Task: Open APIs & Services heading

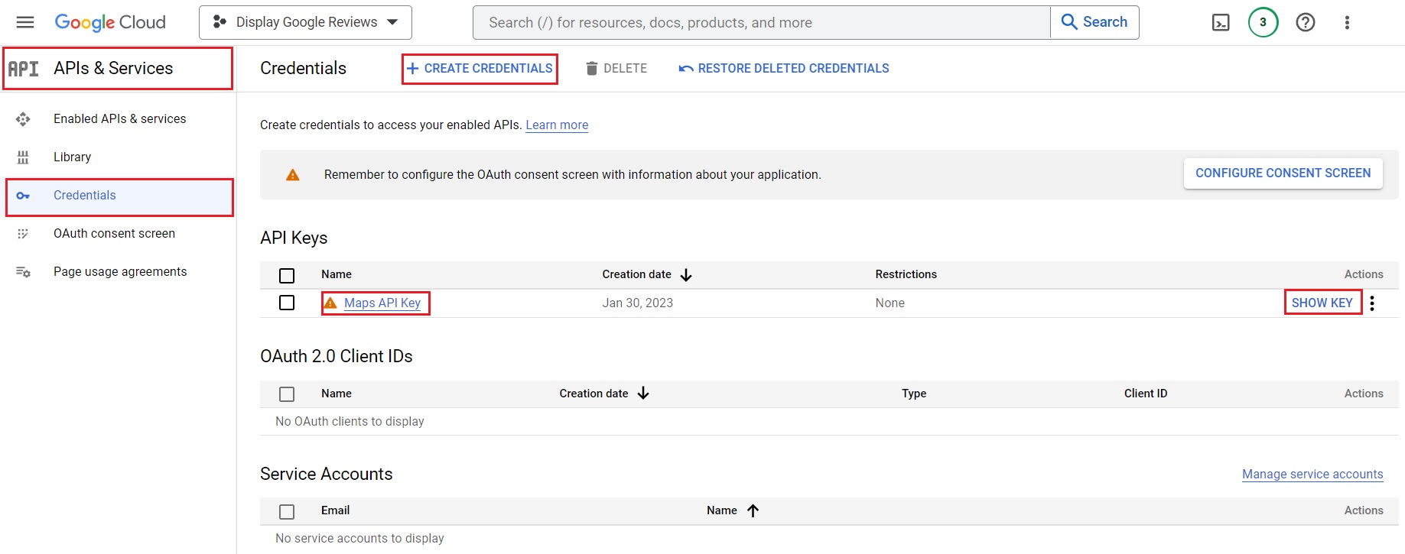Action: [x=113, y=68]
